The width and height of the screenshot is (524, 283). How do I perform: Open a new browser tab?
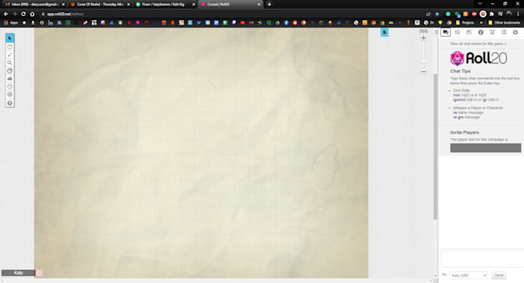click(x=269, y=5)
